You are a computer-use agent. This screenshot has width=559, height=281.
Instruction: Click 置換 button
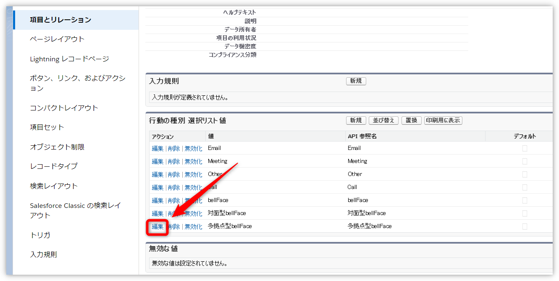coord(412,121)
